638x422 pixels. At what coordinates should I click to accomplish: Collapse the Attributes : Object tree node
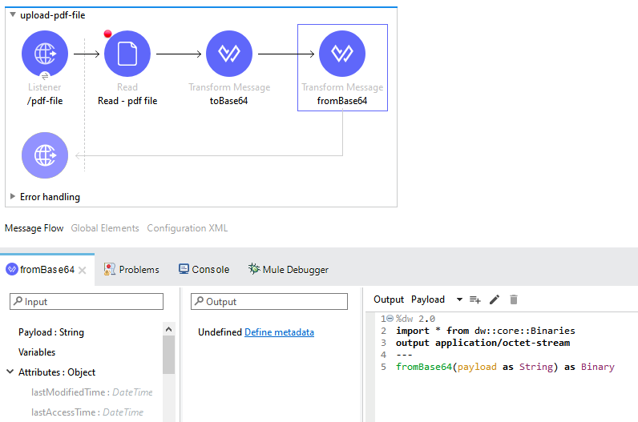point(10,372)
